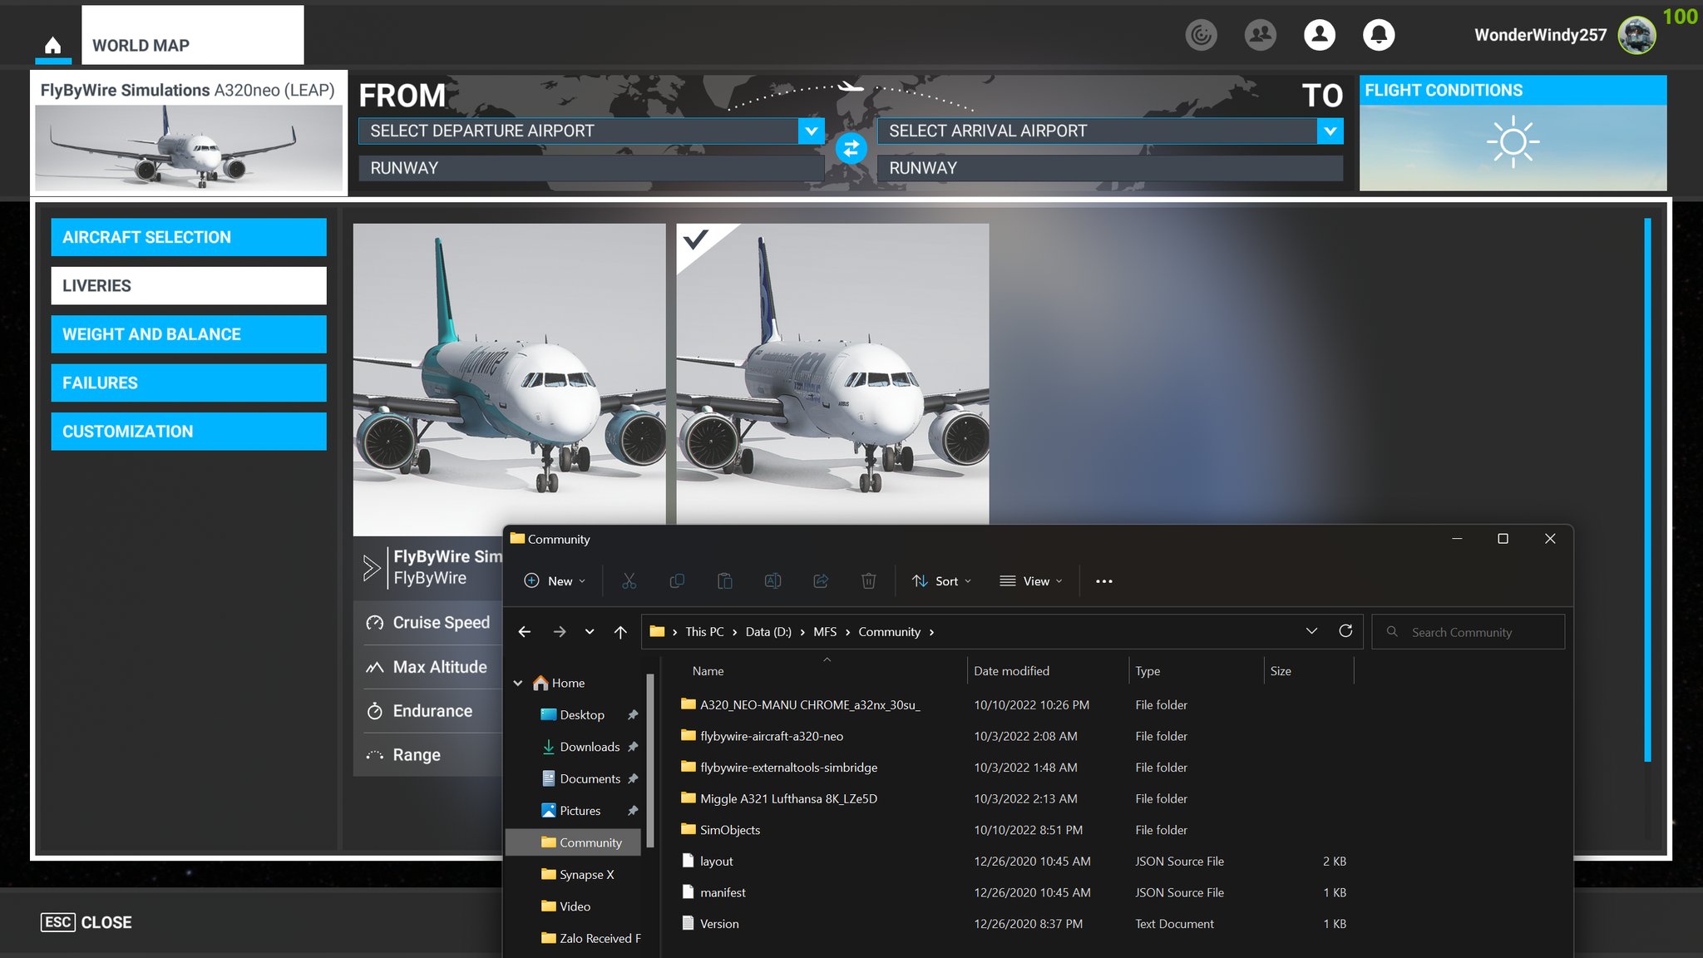Click the Explorer Back arrow
This screenshot has width=1703, height=958.
coord(525,632)
